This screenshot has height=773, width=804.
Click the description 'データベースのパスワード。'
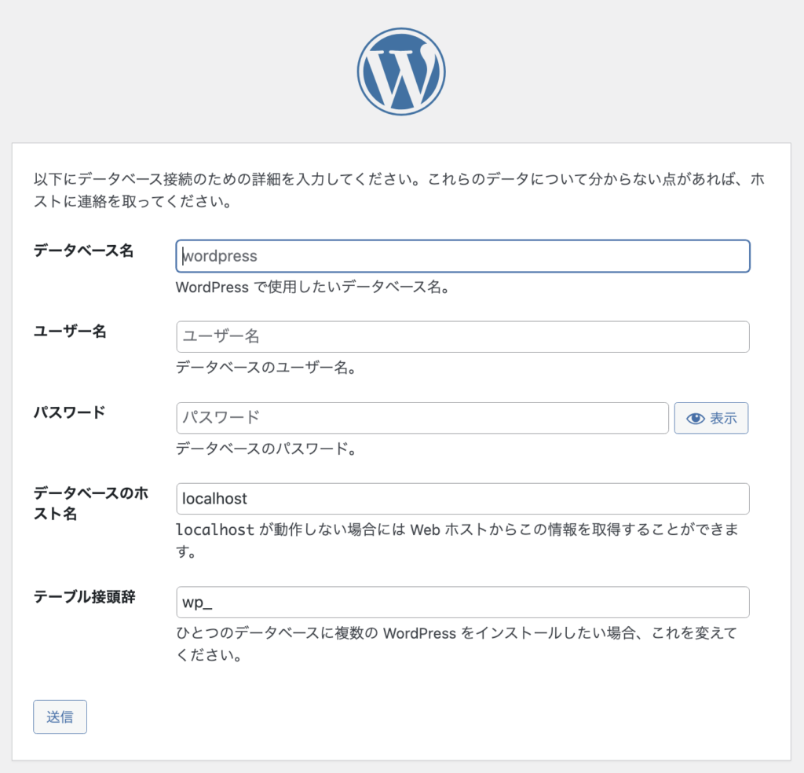(267, 449)
